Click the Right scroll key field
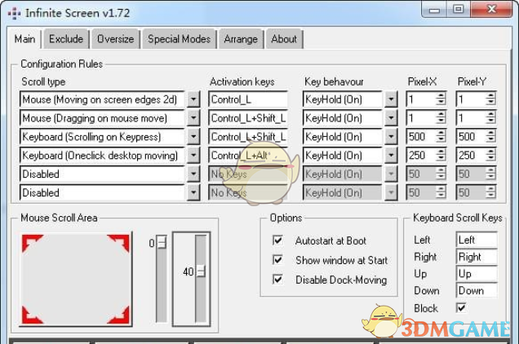The width and height of the screenshot is (519, 344). tap(477, 257)
